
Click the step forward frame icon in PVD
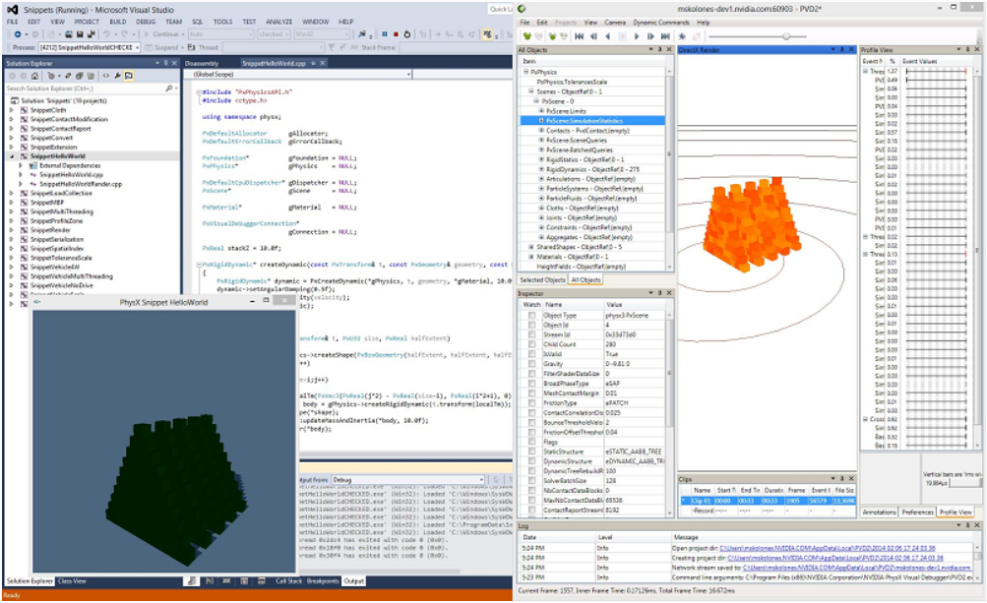[x=649, y=35]
